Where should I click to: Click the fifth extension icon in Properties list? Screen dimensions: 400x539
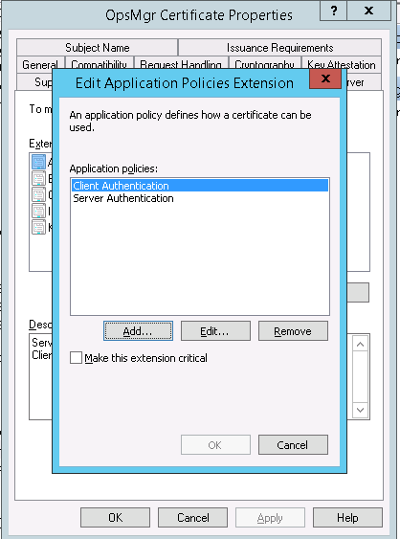click(x=38, y=227)
